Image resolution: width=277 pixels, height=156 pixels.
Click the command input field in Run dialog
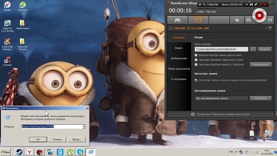[x=52, y=127]
